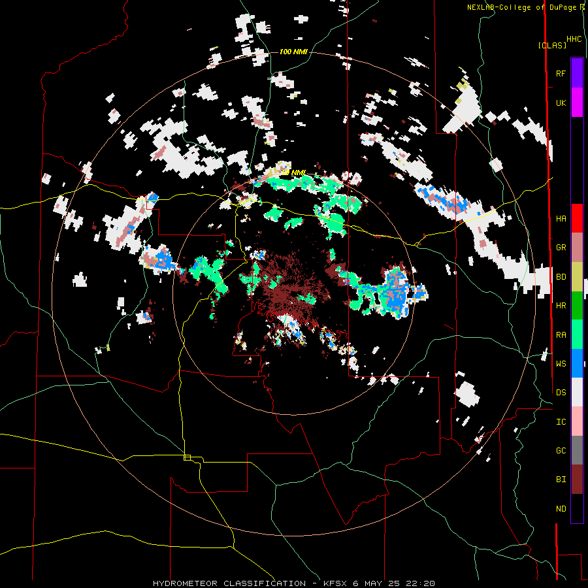Click the NEXLAB-College of DuPage credit text
This screenshot has width=588, height=588.
coord(526,7)
